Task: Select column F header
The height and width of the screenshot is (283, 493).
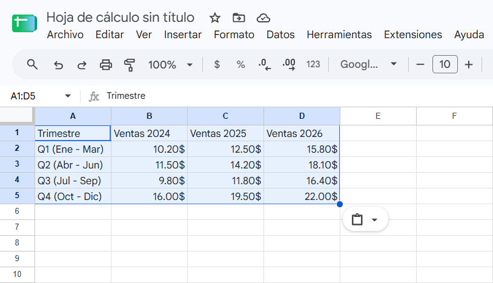Action: coord(454,116)
